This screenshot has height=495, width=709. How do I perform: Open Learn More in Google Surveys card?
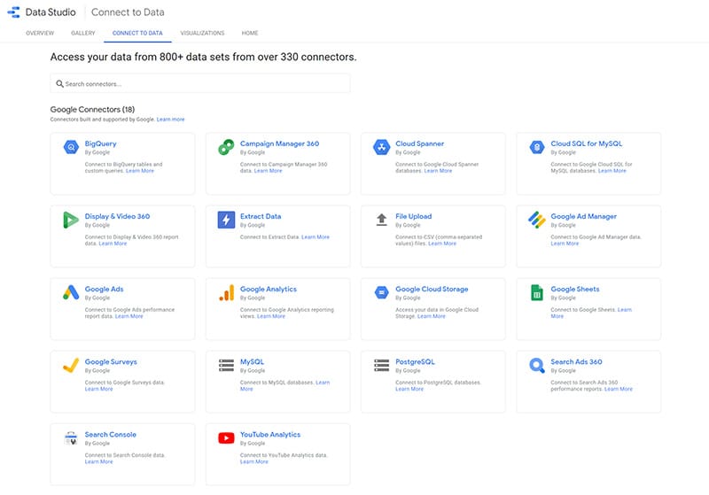tap(98, 389)
